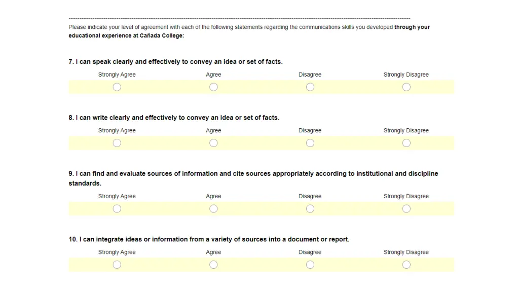The width and height of the screenshot is (519, 292).
Task: Click the Cañada College instructions paragraph
Action: pyautogui.click(x=249, y=31)
